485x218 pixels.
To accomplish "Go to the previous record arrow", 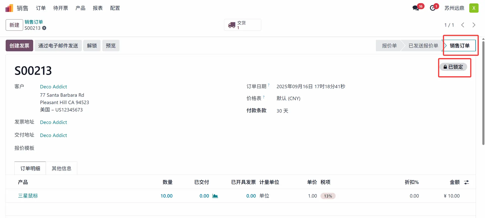I will 463,25.
